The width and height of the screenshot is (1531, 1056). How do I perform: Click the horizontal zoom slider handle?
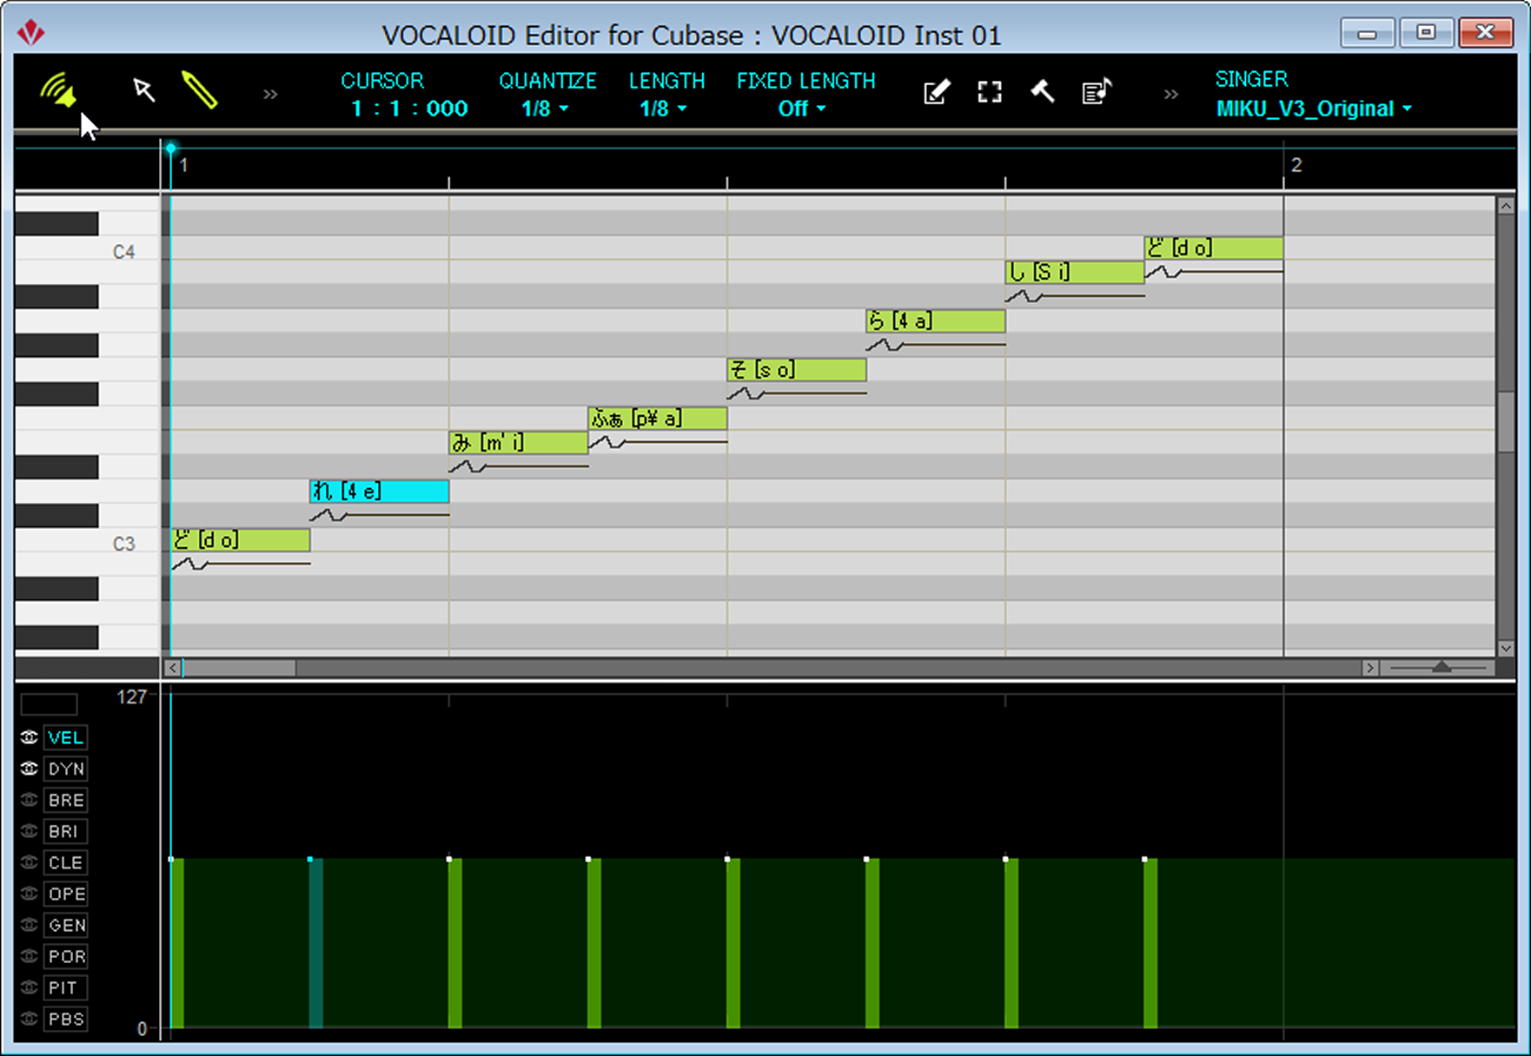coord(1442,667)
